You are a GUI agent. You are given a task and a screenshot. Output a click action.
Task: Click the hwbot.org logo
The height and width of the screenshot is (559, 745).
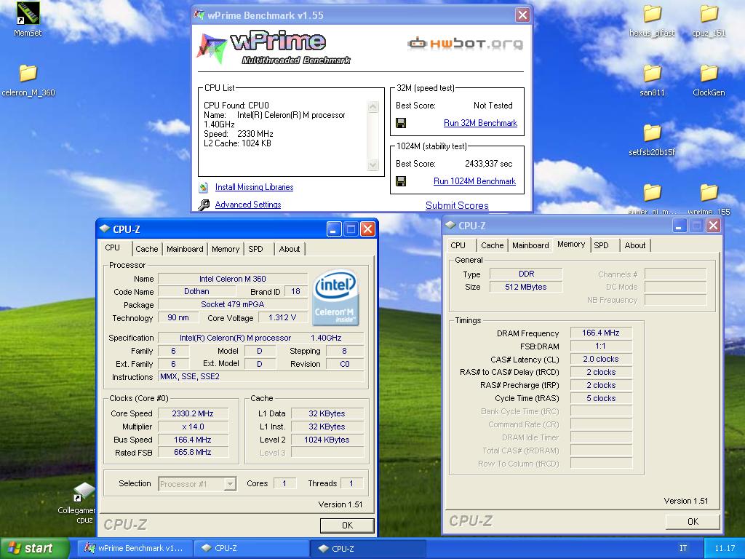pyautogui.click(x=466, y=44)
